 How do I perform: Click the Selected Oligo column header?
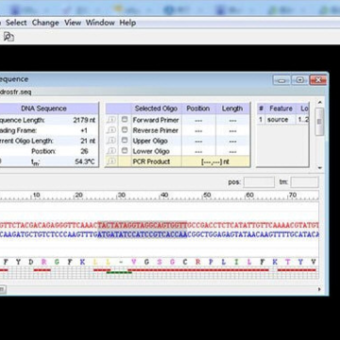[156, 109]
